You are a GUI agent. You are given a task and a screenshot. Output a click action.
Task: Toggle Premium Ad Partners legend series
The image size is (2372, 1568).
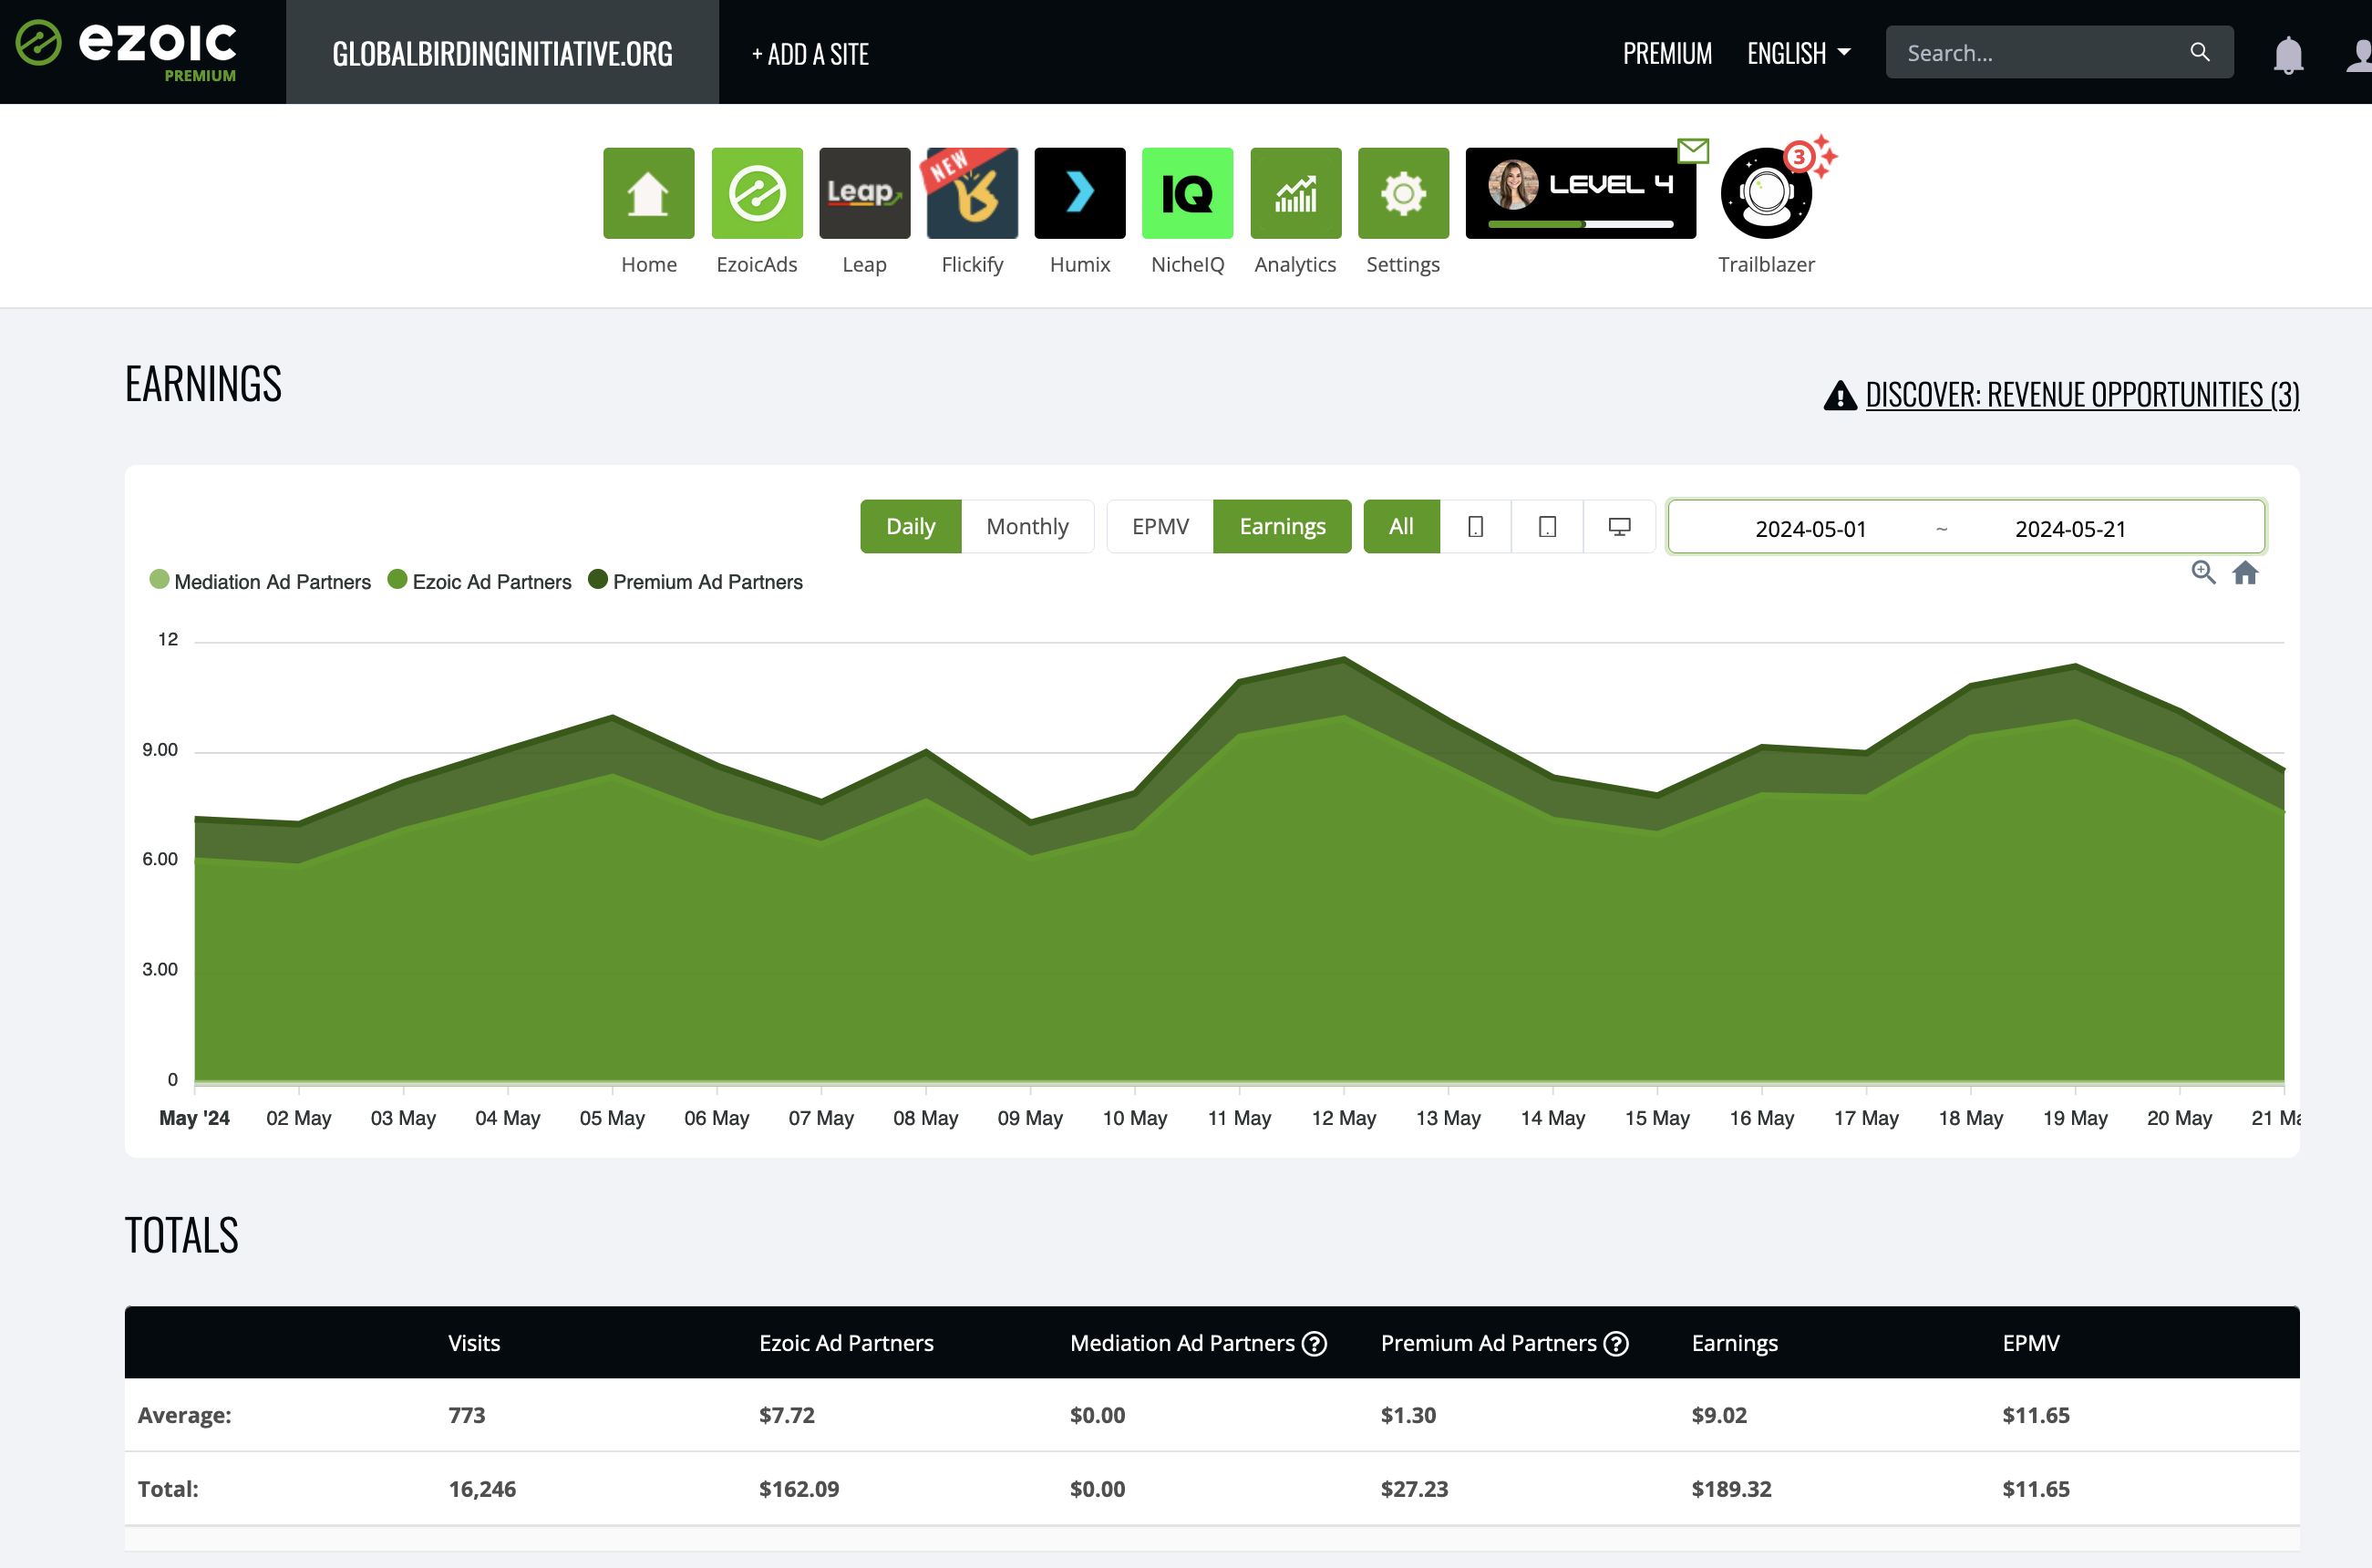(x=695, y=581)
